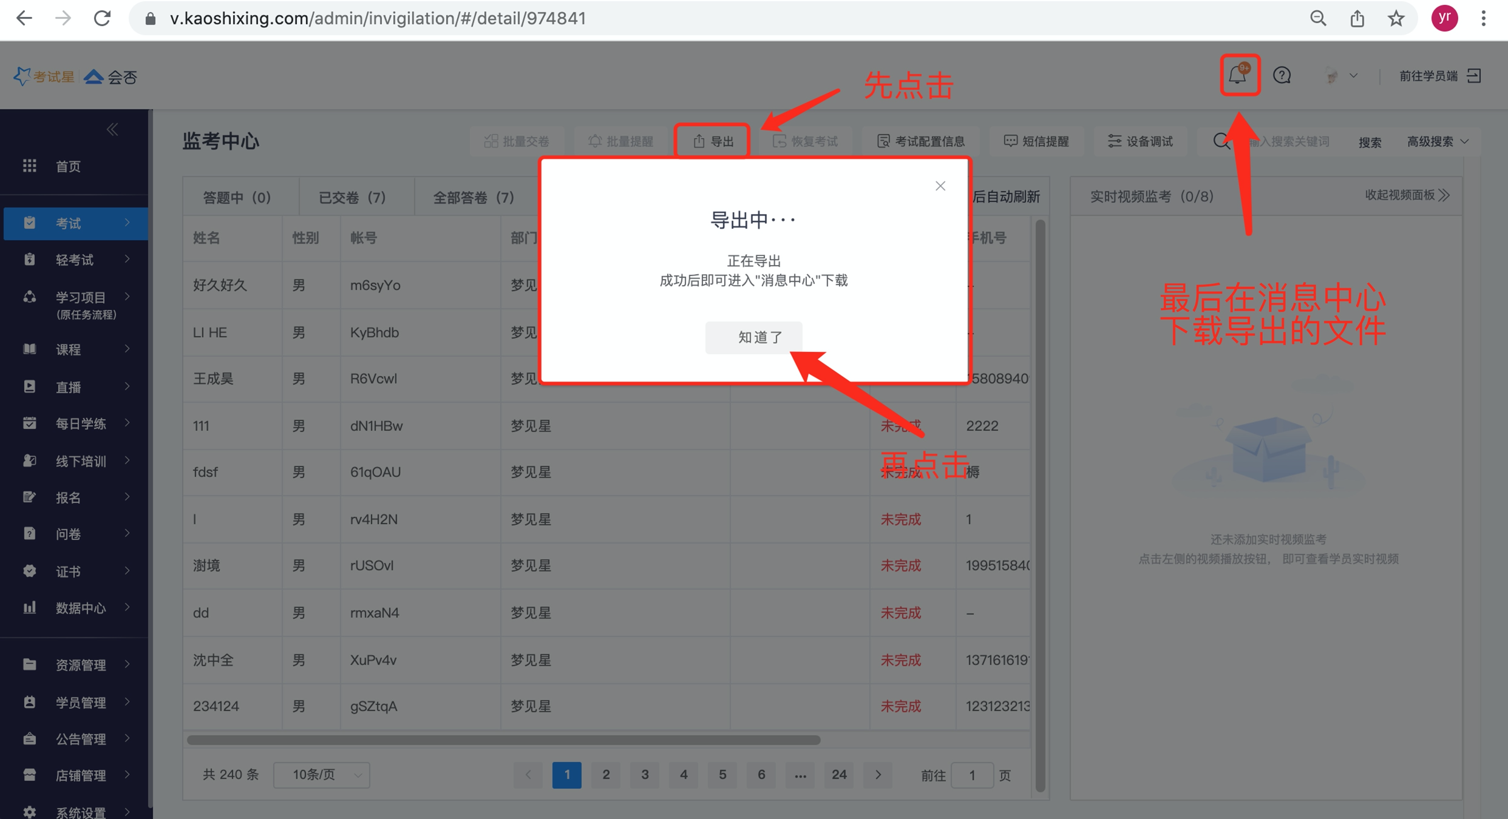Open 首页 in the sidebar
This screenshot has width=1508, height=819.
[68, 166]
